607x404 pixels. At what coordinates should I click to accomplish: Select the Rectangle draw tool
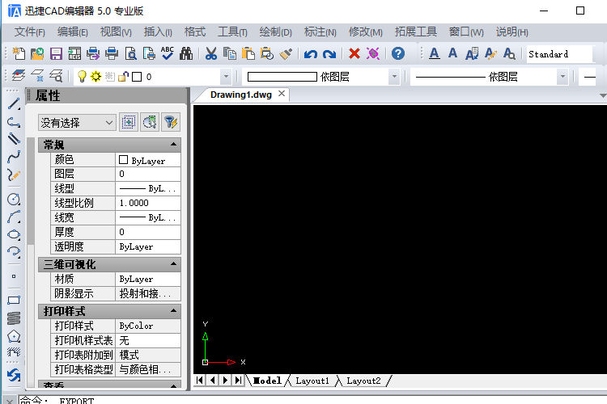click(x=14, y=300)
